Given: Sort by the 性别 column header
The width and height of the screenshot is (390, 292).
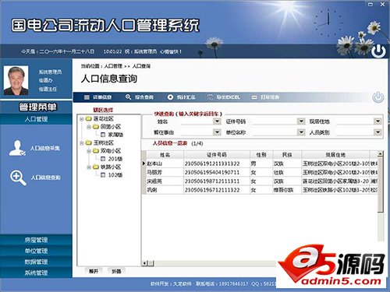Looking at the screenshot, I should [261, 155].
